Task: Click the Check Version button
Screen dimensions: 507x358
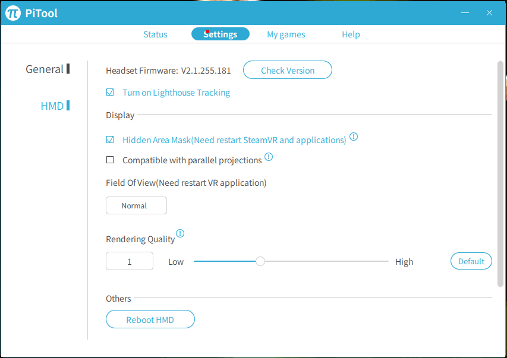Action: coord(288,70)
